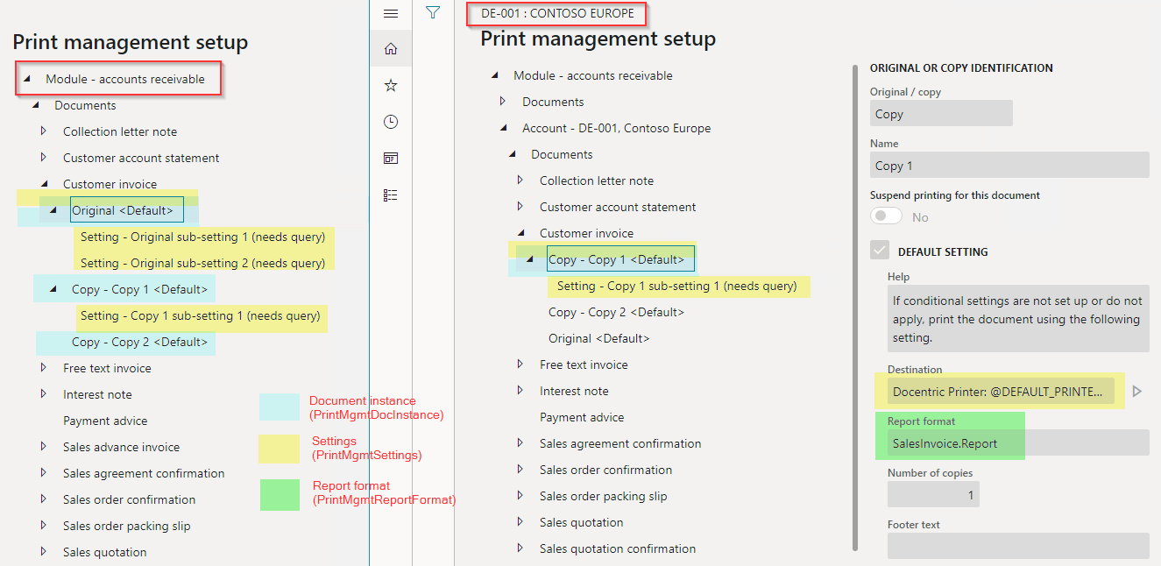Open the filter pane funnel icon

pos(432,13)
